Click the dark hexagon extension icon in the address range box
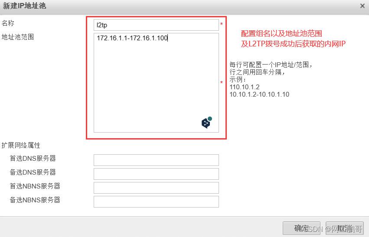Screen dimensions: 369x237 click(206, 123)
